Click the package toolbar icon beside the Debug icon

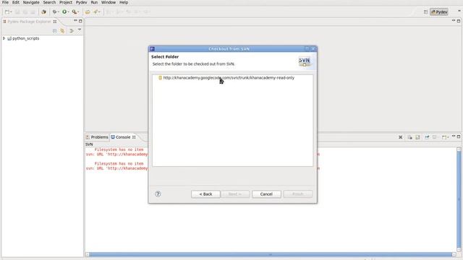click(x=43, y=12)
